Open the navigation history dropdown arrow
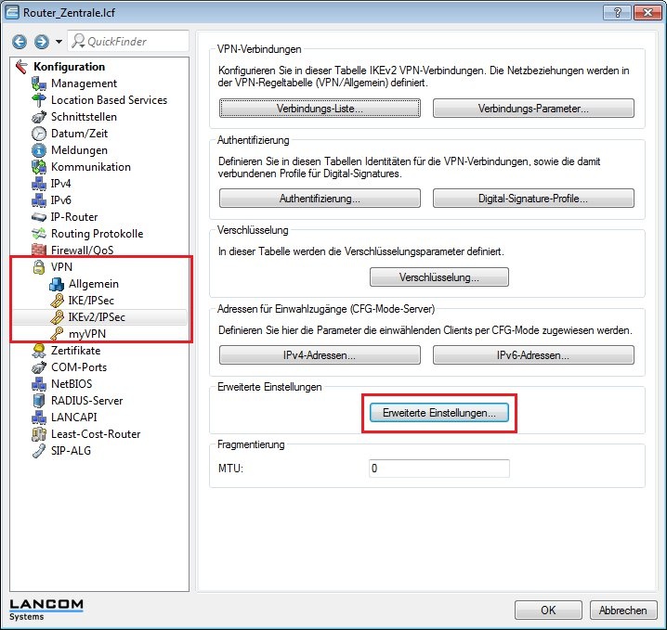Viewport: 667px width, 630px height. (x=59, y=42)
